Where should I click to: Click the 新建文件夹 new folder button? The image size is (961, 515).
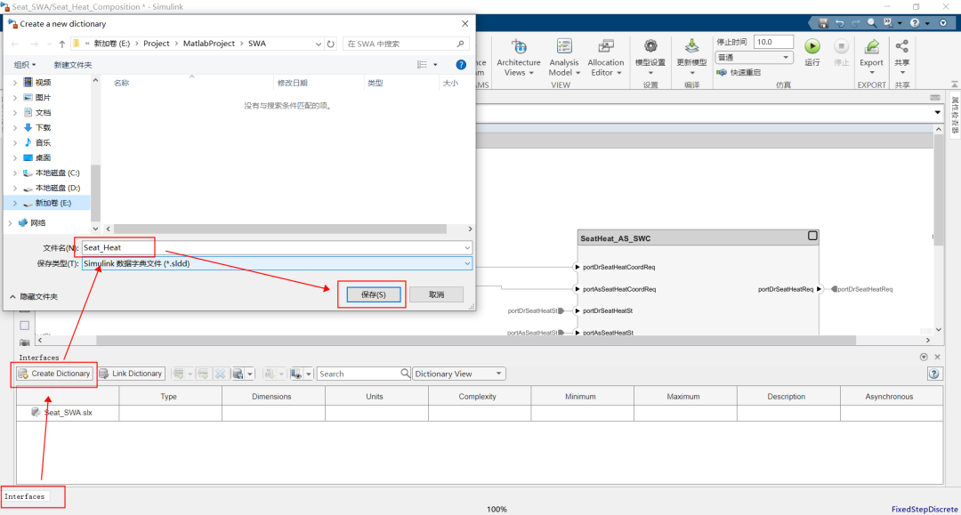pos(72,64)
